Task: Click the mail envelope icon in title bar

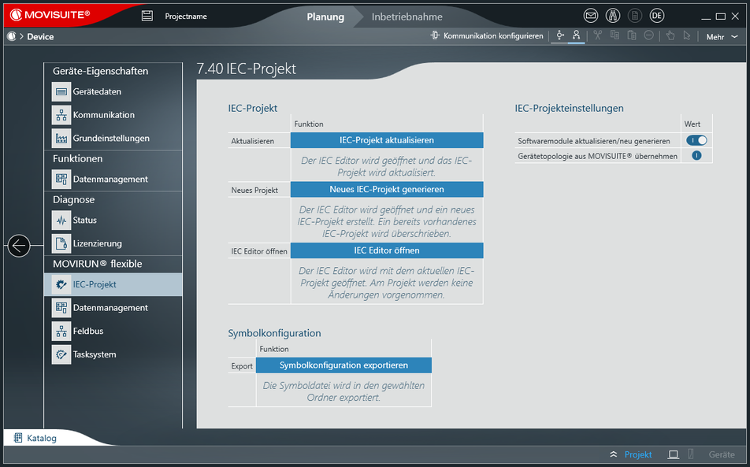Action: 591,16
